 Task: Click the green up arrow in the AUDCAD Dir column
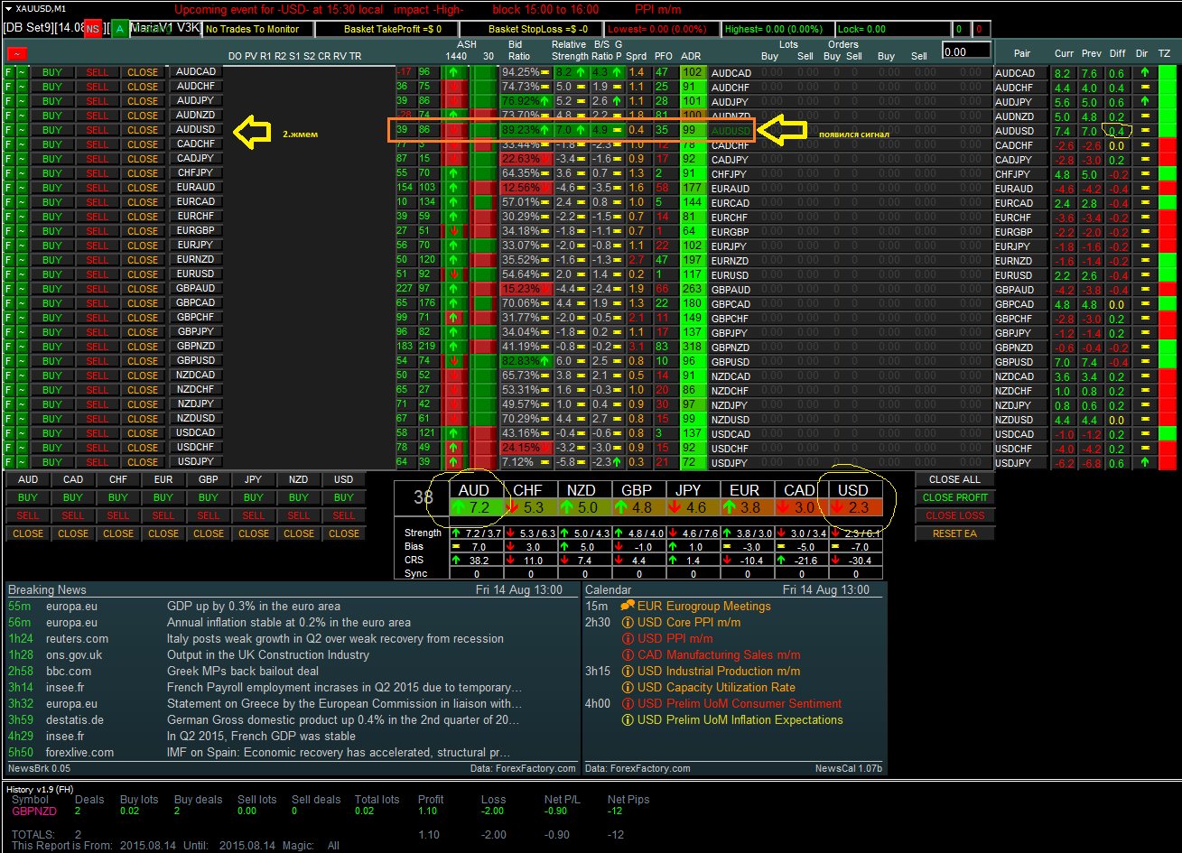pos(1145,72)
